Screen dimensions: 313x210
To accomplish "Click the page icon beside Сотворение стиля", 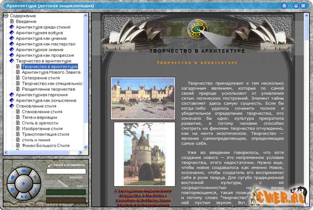I will (18, 78).
